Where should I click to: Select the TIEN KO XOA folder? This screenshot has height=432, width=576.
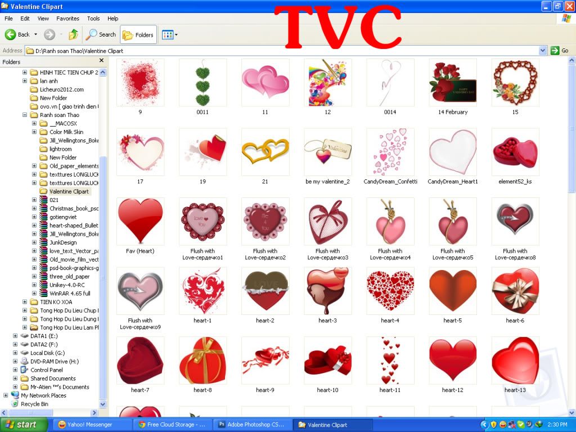56,302
